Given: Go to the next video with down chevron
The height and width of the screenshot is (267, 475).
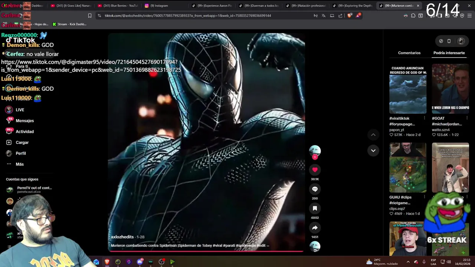Looking at the screenshot, I should [x=373, y=151].
